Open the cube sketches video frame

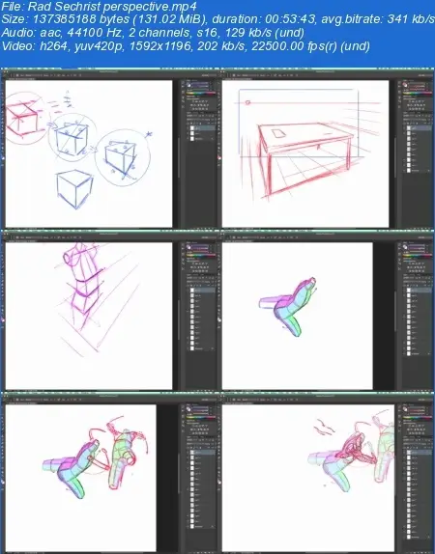click(110, 149)
